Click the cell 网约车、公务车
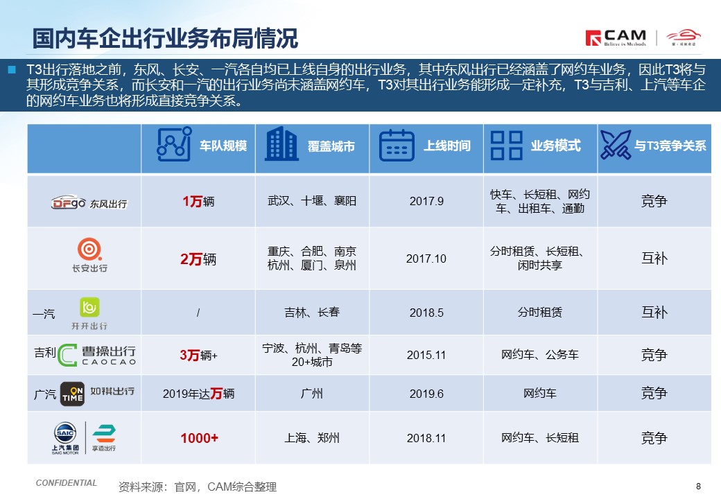 [x=540, y=355]
